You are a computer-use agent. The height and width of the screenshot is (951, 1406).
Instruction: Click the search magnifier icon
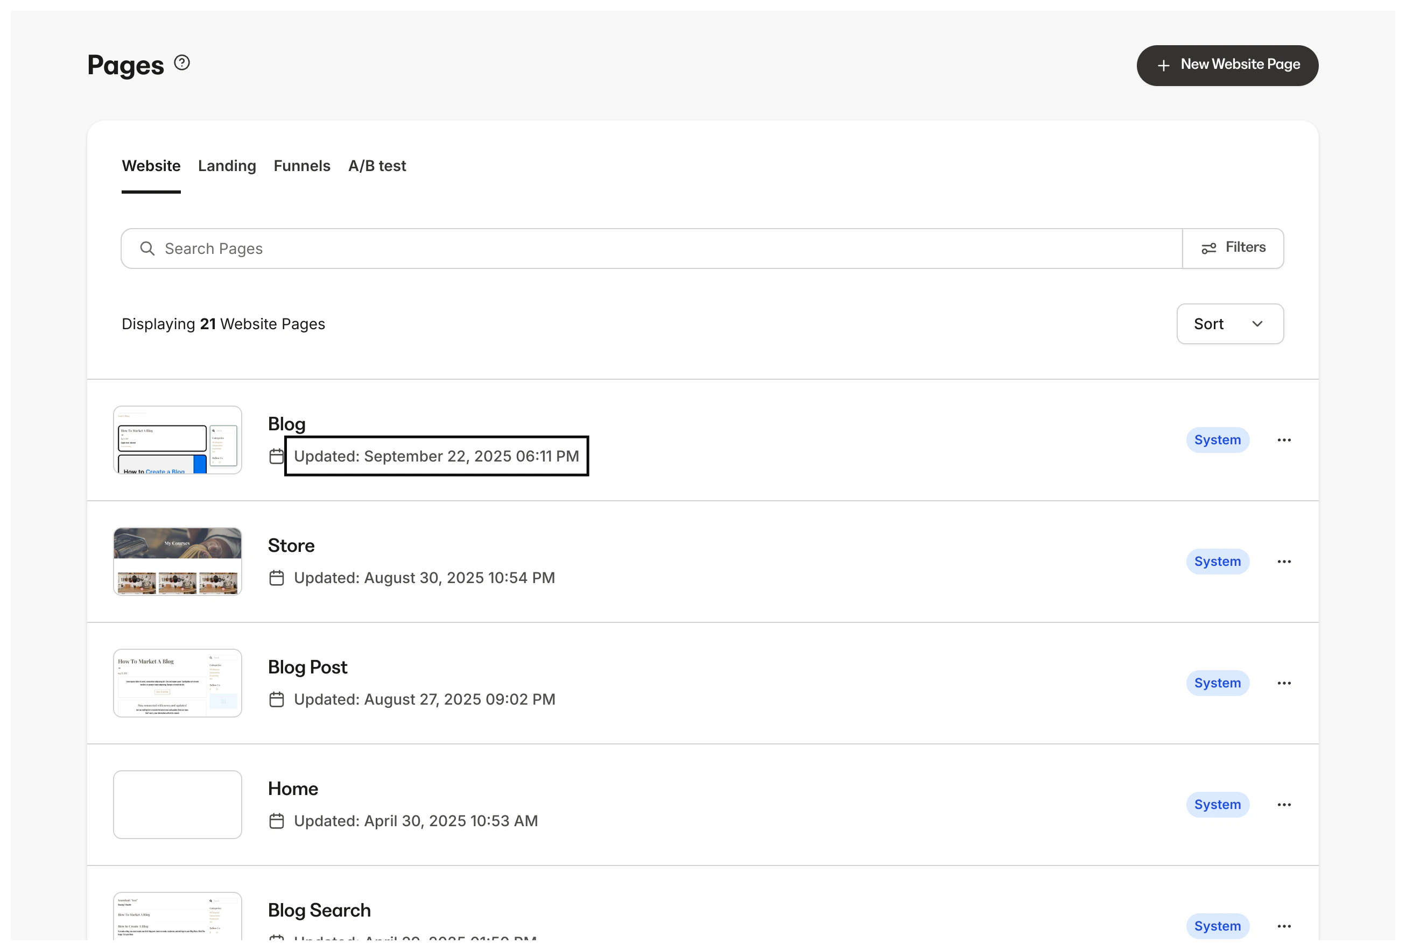click(x=147, y=248)
